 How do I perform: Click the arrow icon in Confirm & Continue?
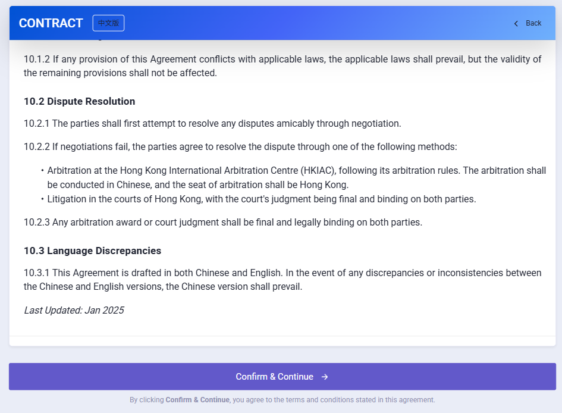tap(325, 377)
